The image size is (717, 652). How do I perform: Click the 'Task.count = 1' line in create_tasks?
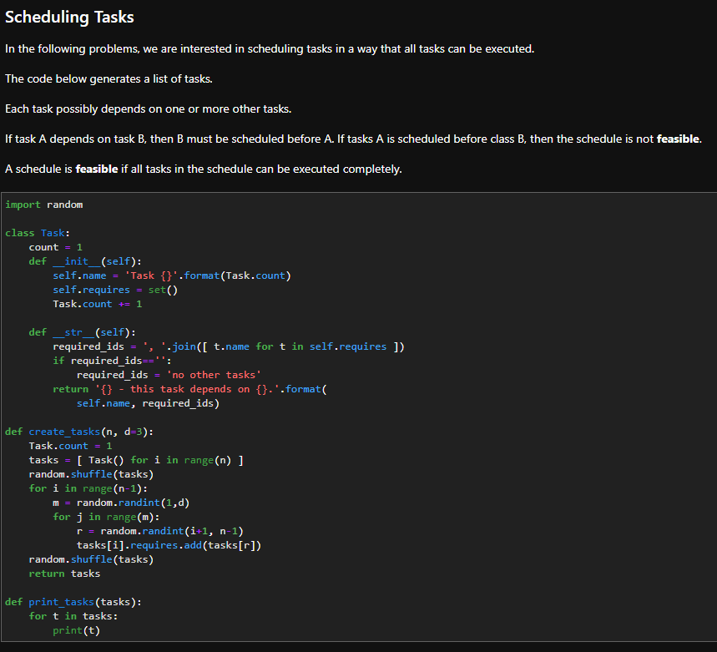(70, 446)
